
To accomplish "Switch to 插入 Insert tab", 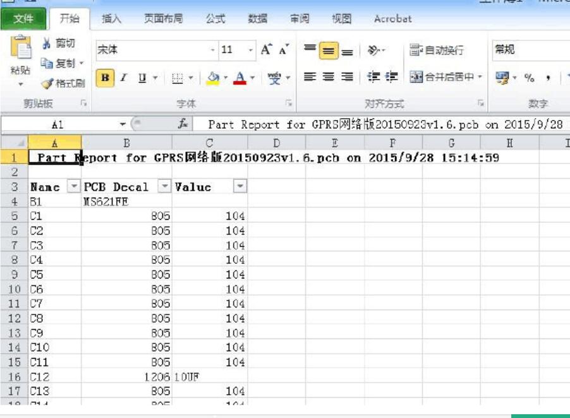I will pos(111,18).
